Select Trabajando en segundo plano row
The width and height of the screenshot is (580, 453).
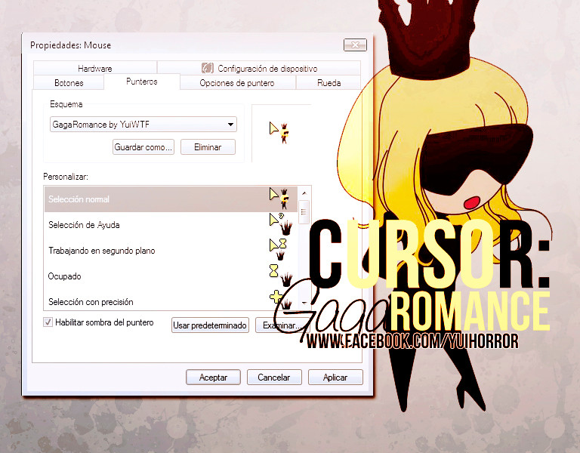pos(171,251)
